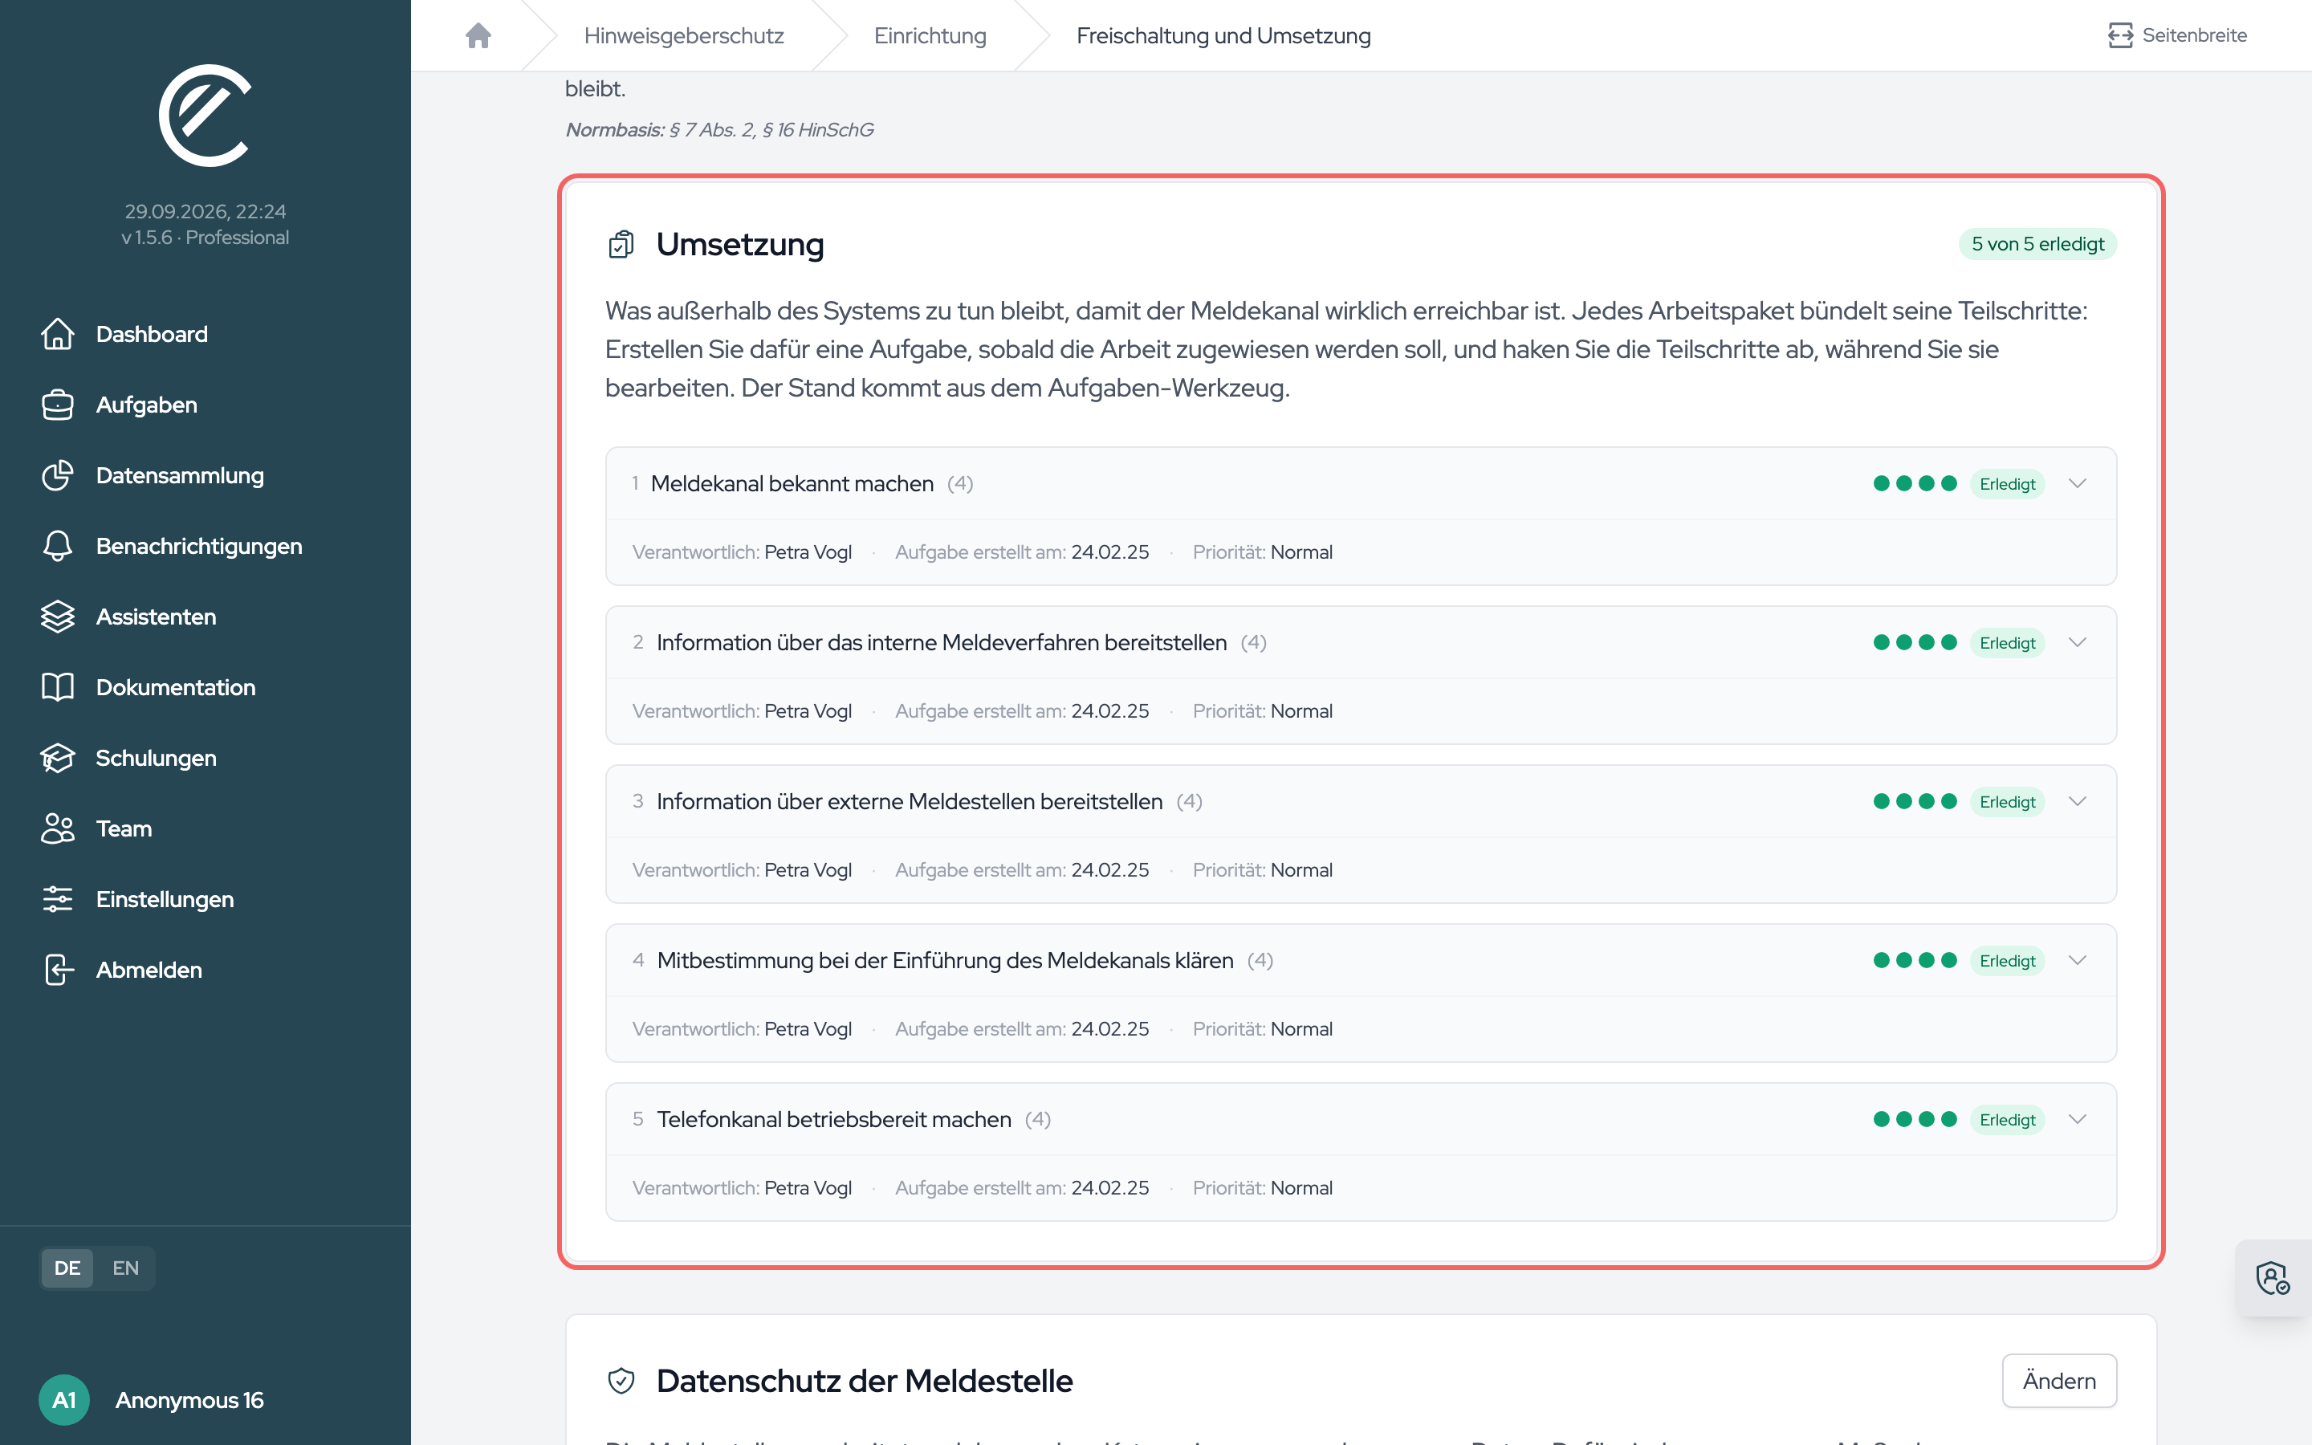The height and width of the screenshot is (1445, 2312).
Task: Click the 'Datenschutz der Meldestelle' heading
Action: pos(864,1381)
